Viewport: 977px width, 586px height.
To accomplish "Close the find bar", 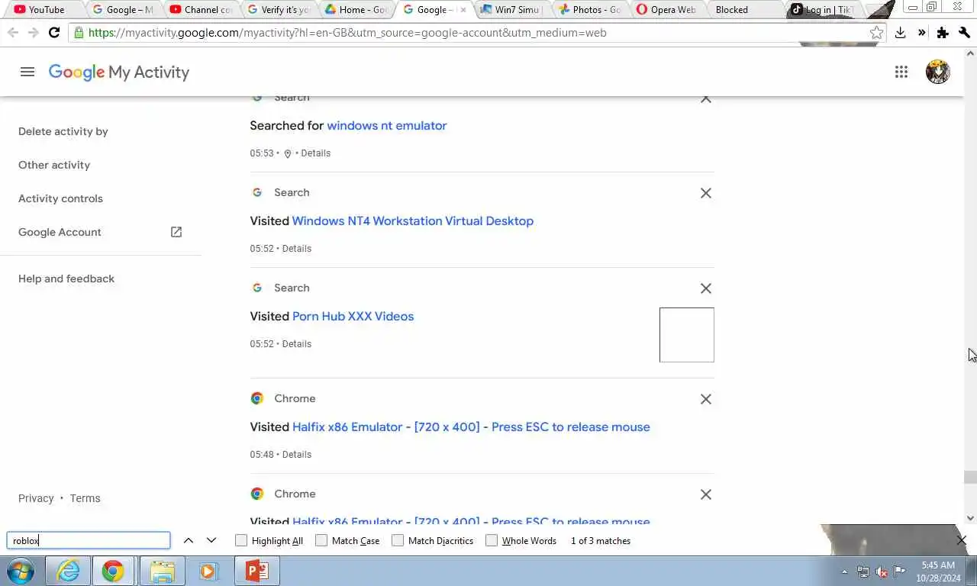I will (962, 540).
